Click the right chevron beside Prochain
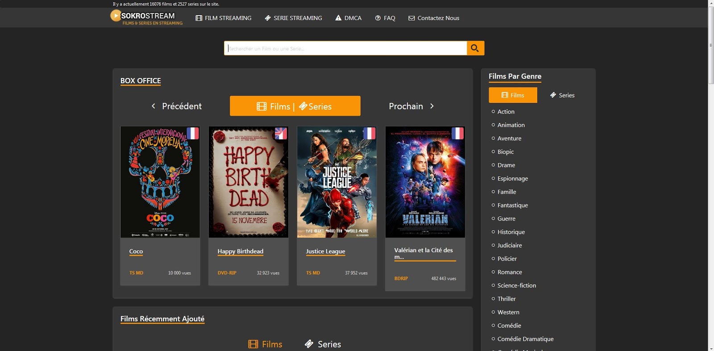Viewport: 714px width, 351px height. tap(432, 106)
